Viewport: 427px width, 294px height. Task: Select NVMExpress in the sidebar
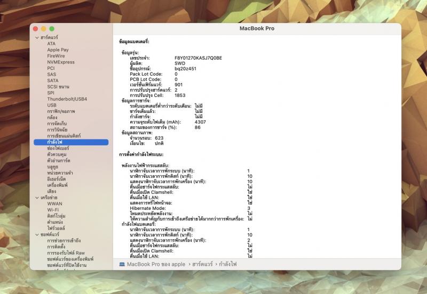pyautogui.click(x=61, y=62)
